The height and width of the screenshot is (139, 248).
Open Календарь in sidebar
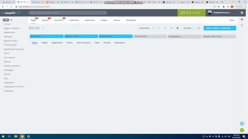tap(9, 70)
